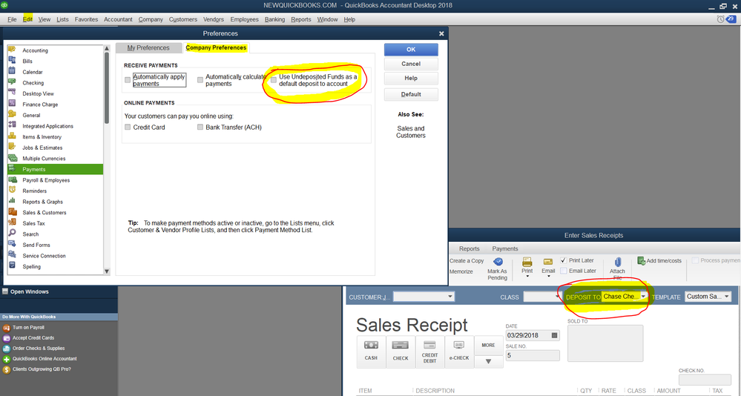
Task: Open the Finance Charge preference icon
Action: [13, 105]
